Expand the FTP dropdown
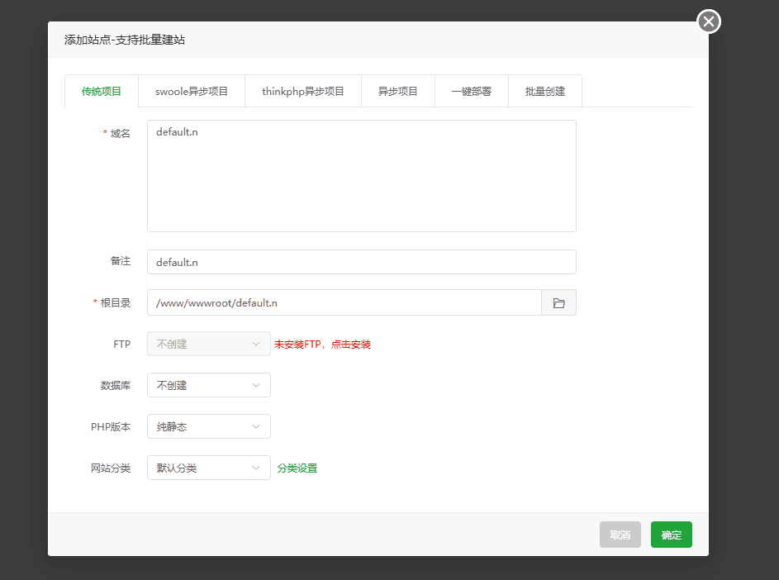This screenshot has width=779, height=580. pyautogui.click(x=208, y=344)
